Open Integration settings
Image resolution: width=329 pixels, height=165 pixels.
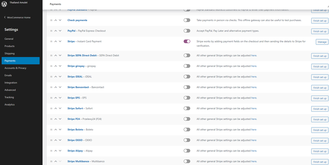tap(11, 83)
